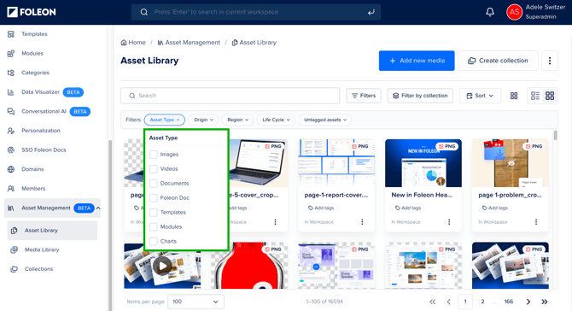
Task: Click the Templates sidebar icon
Action: click(11, 34)
